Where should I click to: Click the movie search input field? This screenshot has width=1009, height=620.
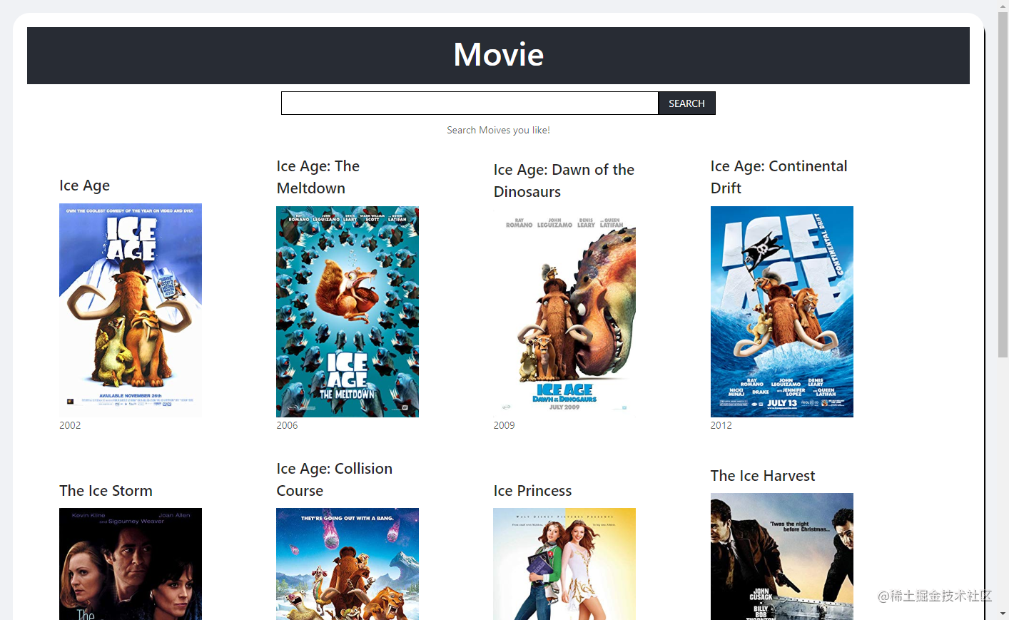pos(470,103)
